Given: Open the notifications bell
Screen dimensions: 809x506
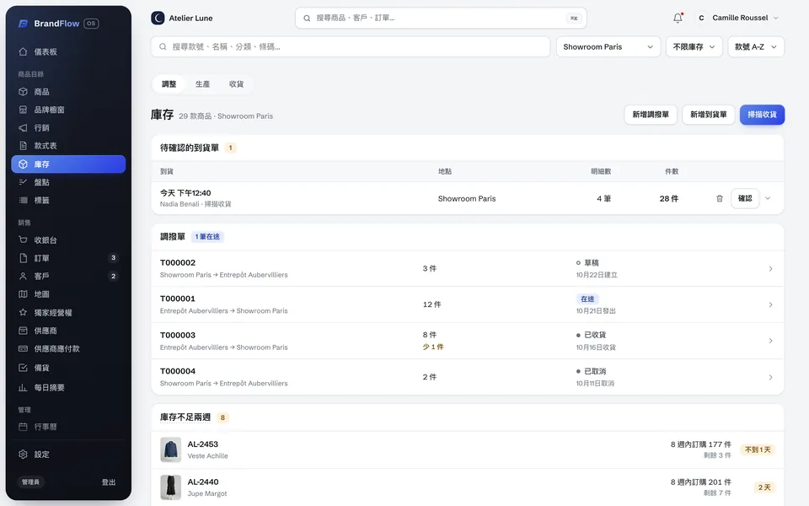Looking at the screenshot, I should [678, 18].
